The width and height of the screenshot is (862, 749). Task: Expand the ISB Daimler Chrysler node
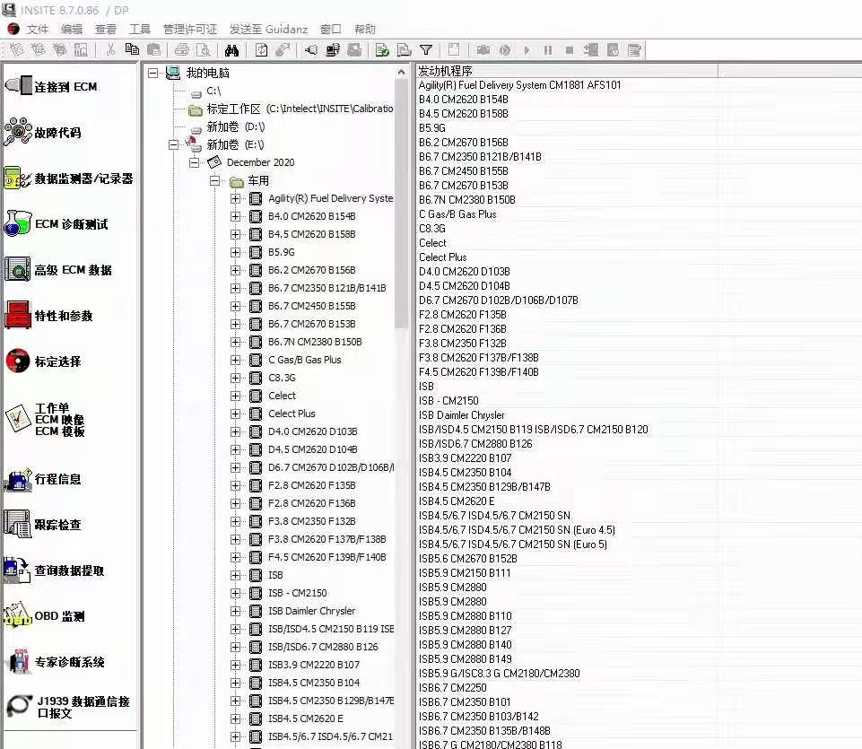point(235,611)
